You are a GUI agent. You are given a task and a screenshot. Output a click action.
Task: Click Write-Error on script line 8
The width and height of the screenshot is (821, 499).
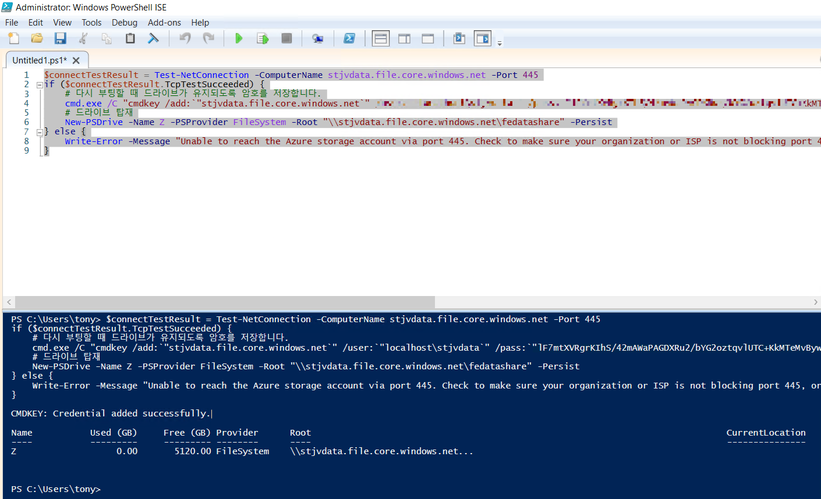click(x=94, y=141)
